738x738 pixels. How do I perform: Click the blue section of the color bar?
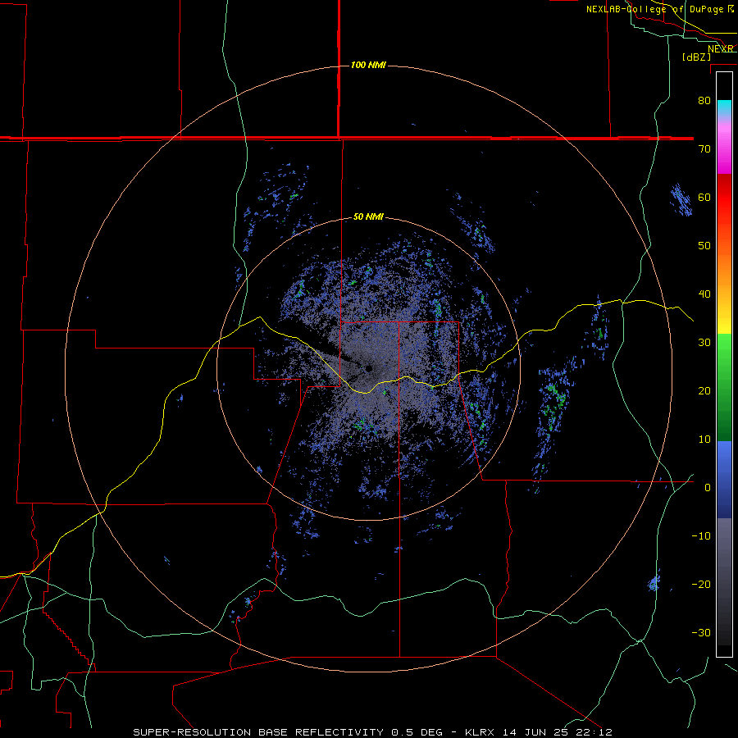[x=724, y=480]
